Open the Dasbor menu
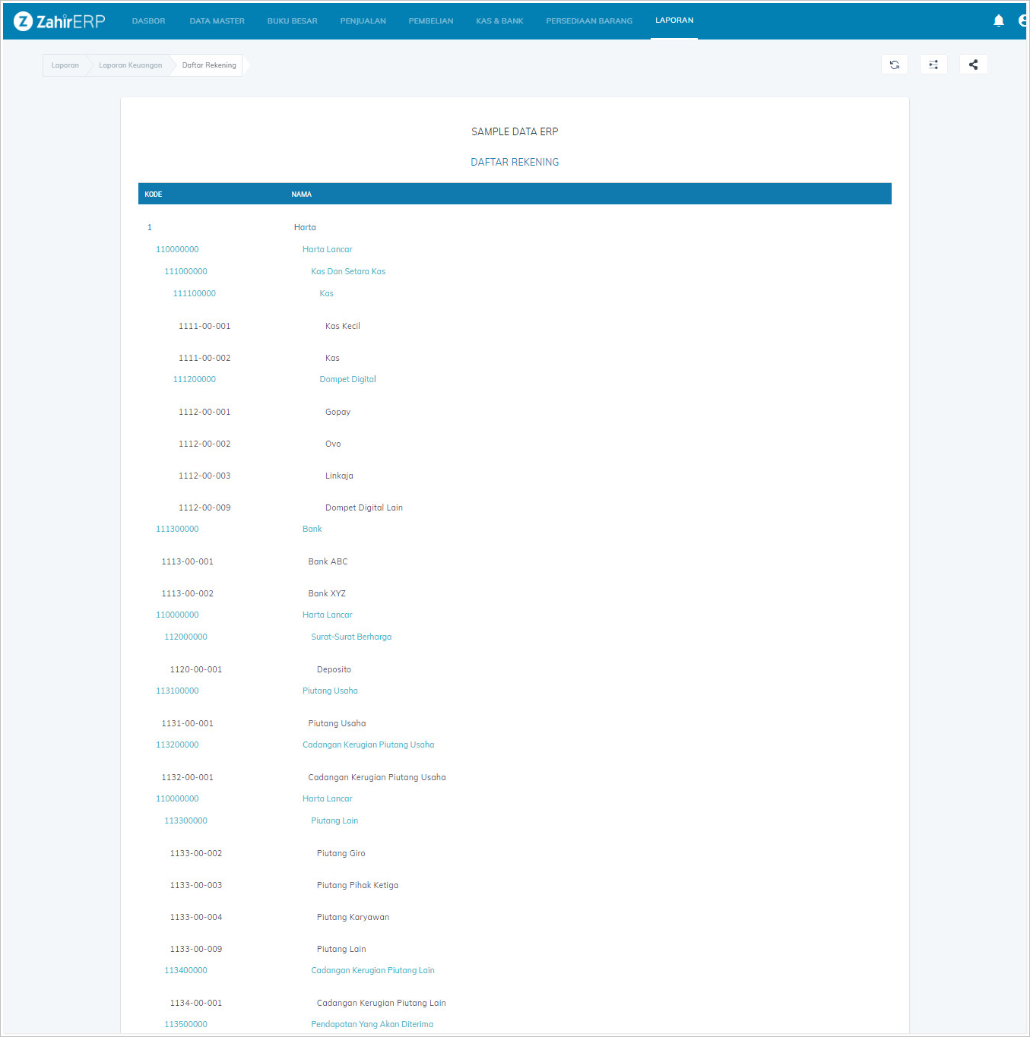 [x=148, y=21]
